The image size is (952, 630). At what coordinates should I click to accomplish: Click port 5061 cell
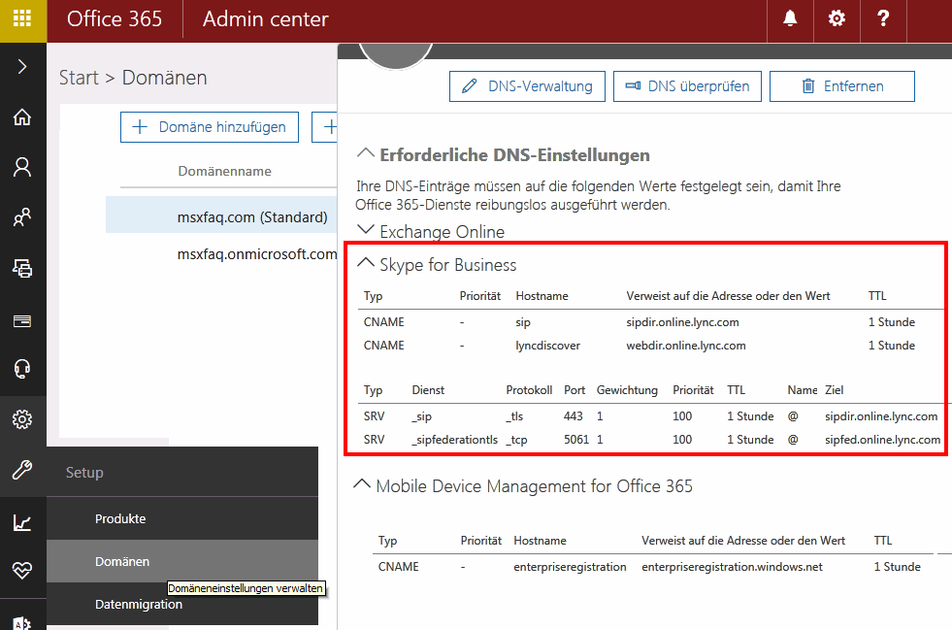[576, 439]
